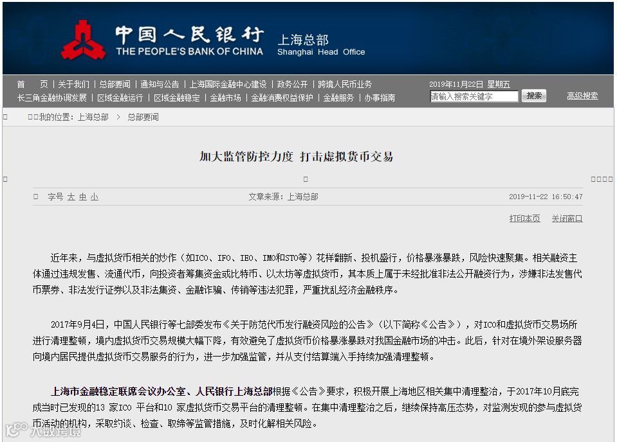Viewport: 617px width, 442px height.
Task: Open the 关于我们 menu item
Action: click(x=73, y=84)
